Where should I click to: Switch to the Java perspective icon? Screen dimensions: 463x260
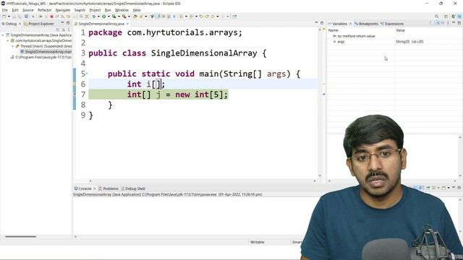coord(454,17)
